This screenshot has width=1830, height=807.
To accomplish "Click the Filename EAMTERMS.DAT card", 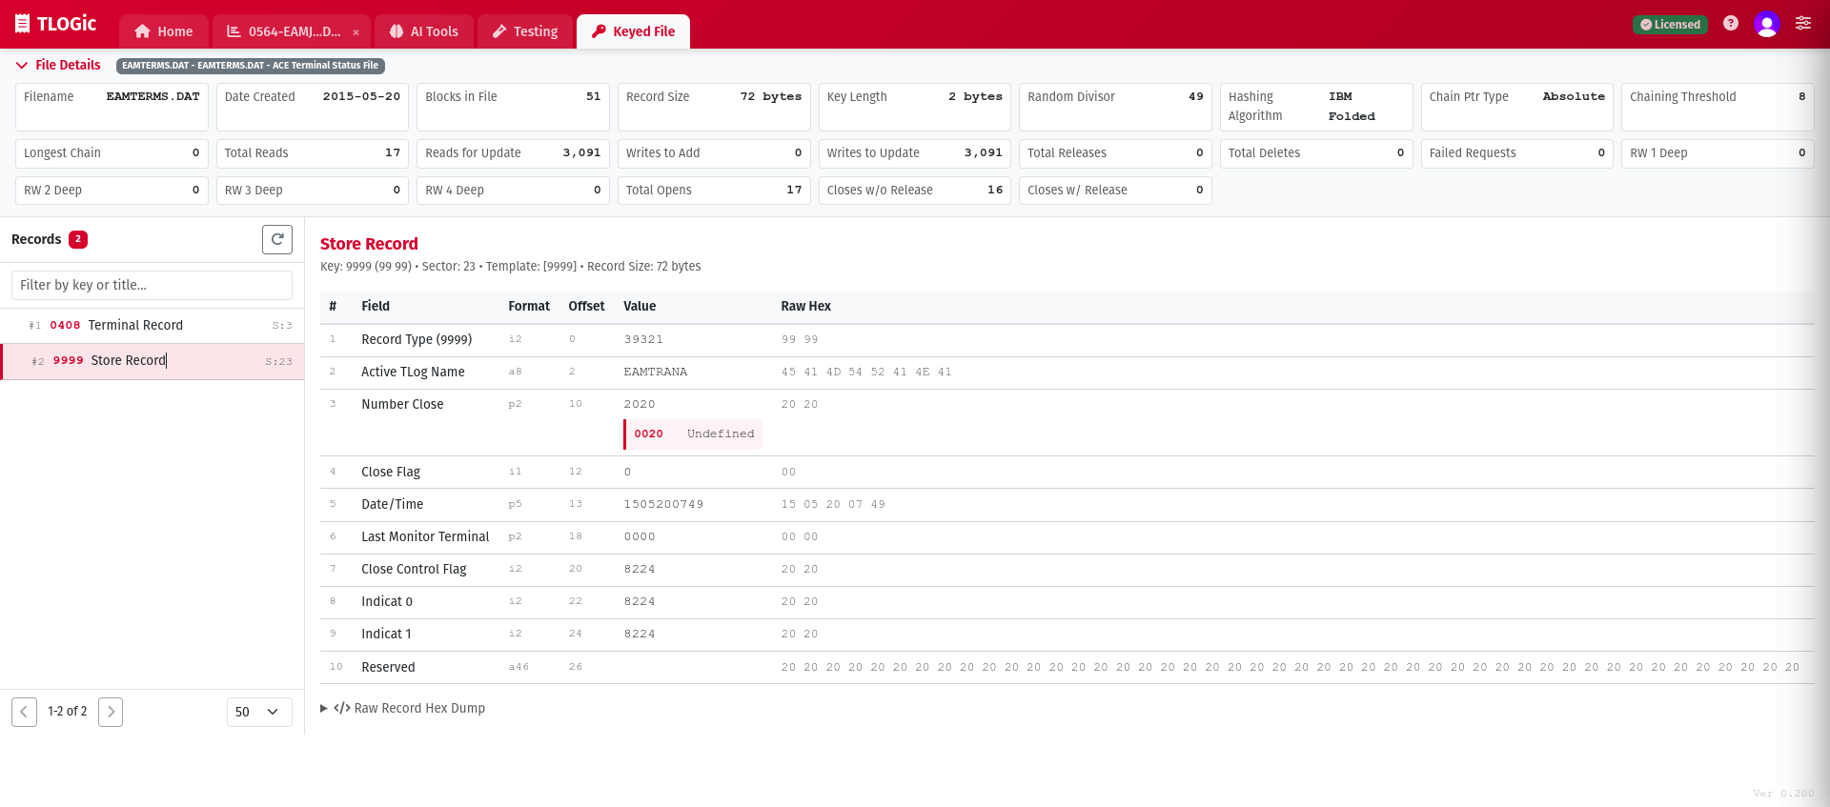I will [x=112, y=107].
